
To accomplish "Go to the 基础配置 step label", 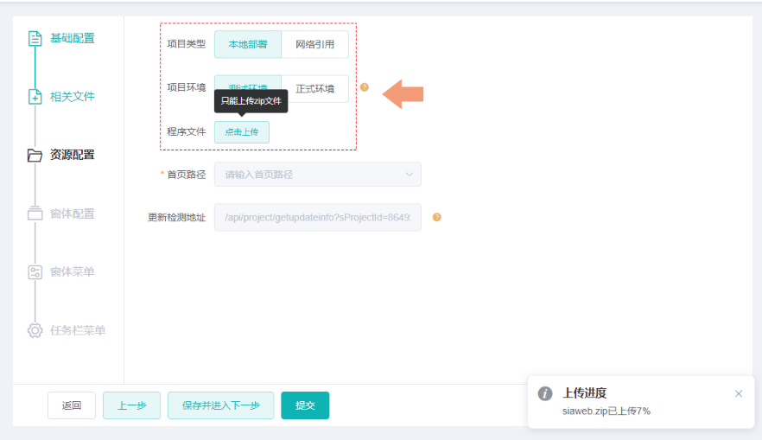I will [73, 38].
